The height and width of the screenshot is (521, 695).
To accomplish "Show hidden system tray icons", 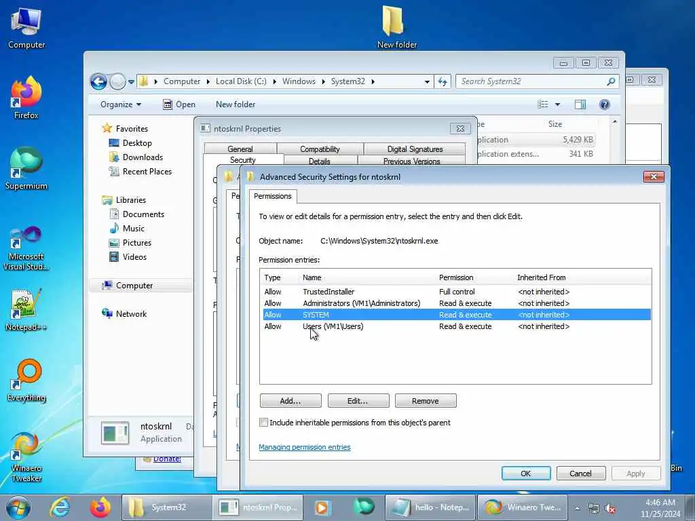I will [x=577, y=509].
